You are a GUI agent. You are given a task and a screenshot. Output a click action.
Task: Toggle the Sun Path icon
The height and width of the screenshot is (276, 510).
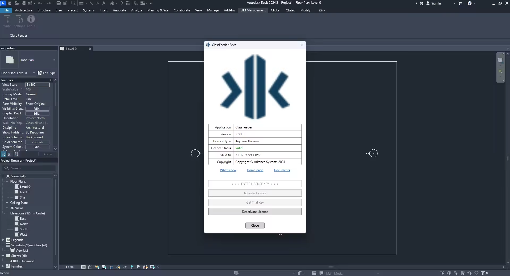(97, 267)
